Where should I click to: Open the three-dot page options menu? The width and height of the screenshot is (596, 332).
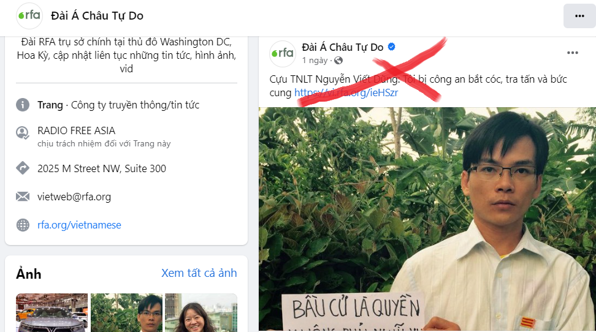pyautogui.click(x=579, y=16)
